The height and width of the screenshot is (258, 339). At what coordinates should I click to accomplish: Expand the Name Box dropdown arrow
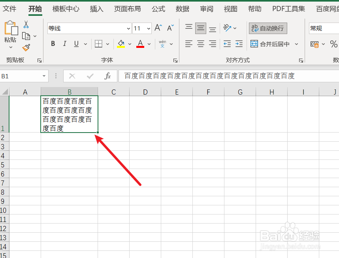coord(44,76)
